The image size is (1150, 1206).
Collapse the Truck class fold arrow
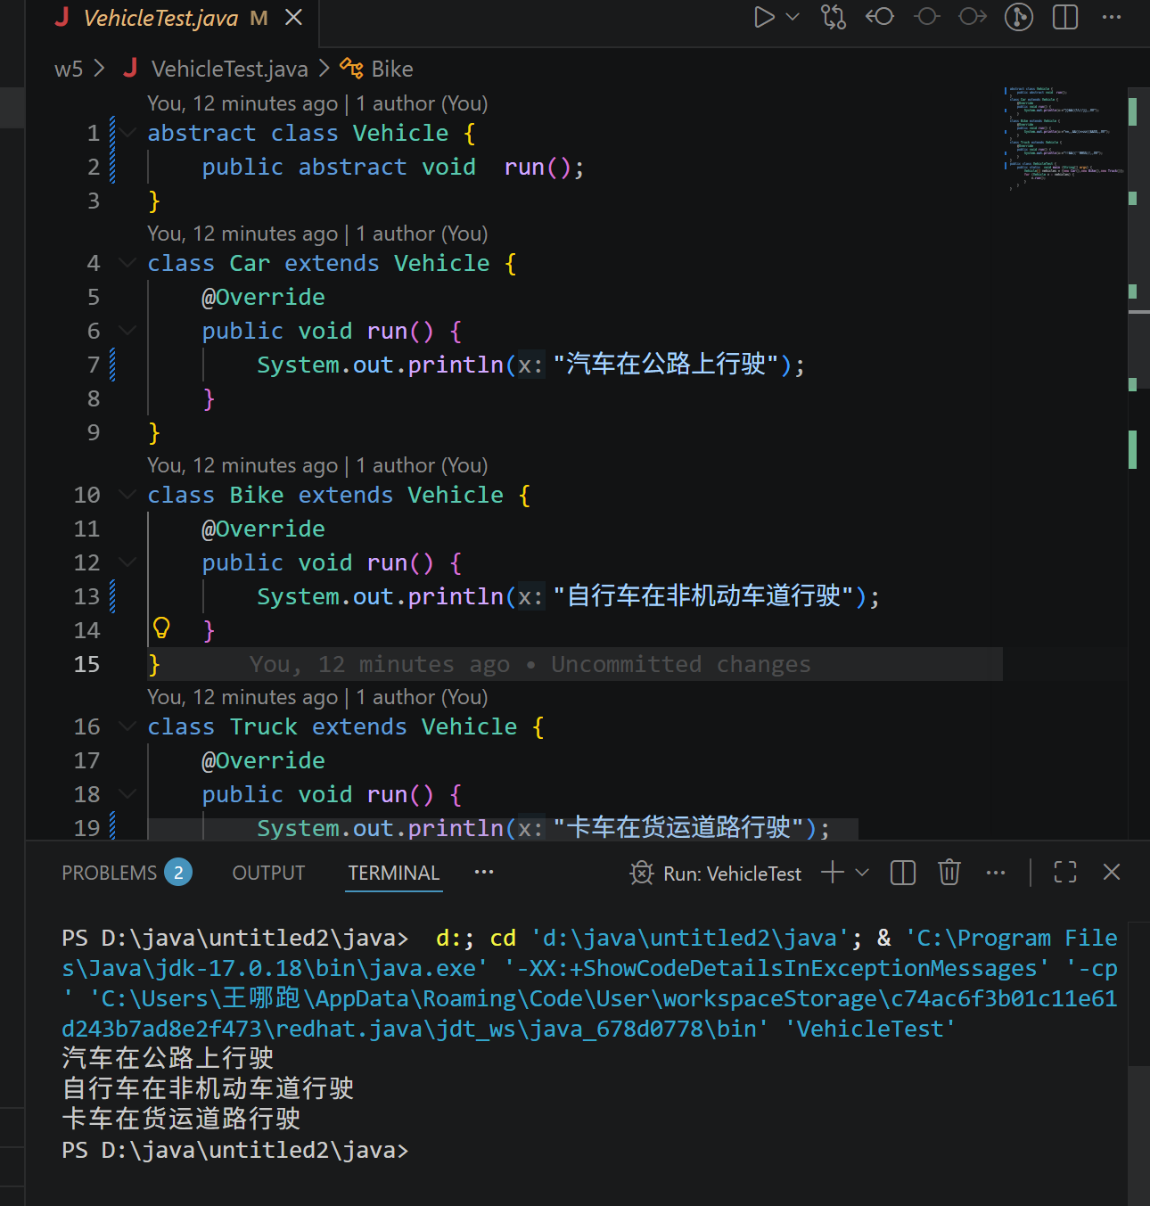pyautogui.click(x=128, y=726)
